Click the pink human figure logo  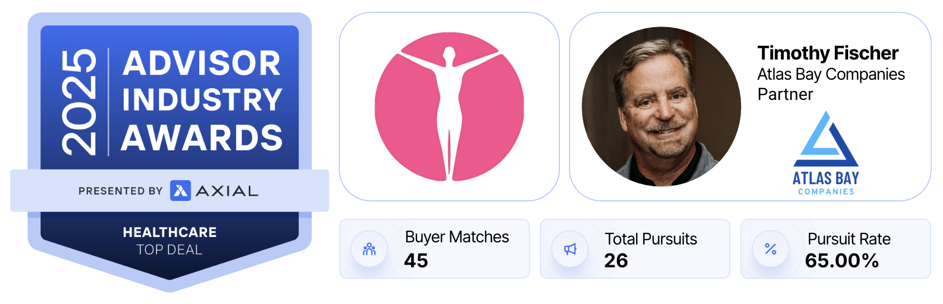[449, 107]
